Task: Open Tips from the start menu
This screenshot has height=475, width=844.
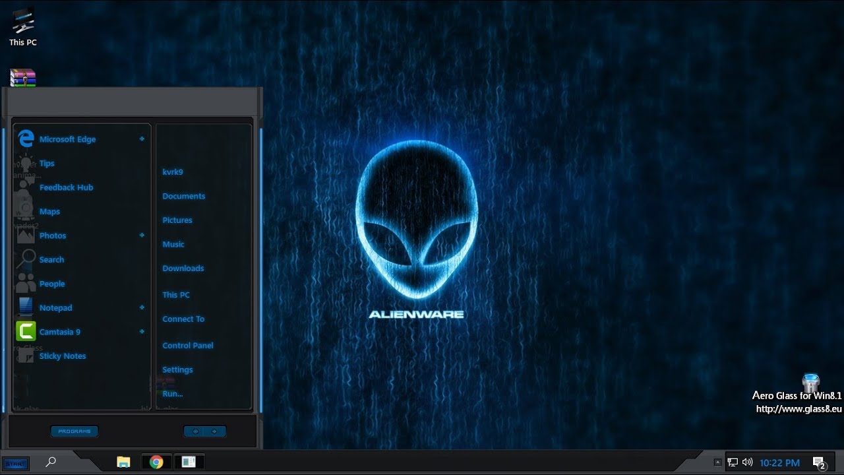Action: (82, 163)
